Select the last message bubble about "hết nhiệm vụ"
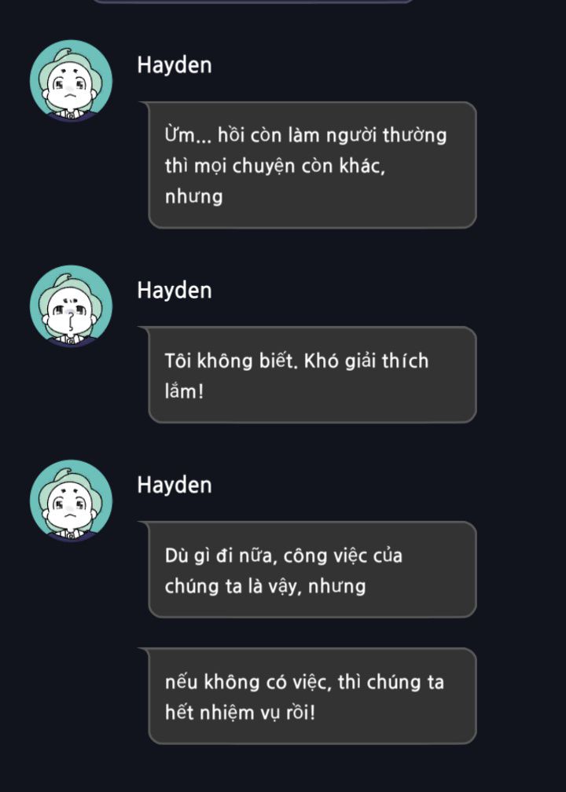 coord(308,696)
